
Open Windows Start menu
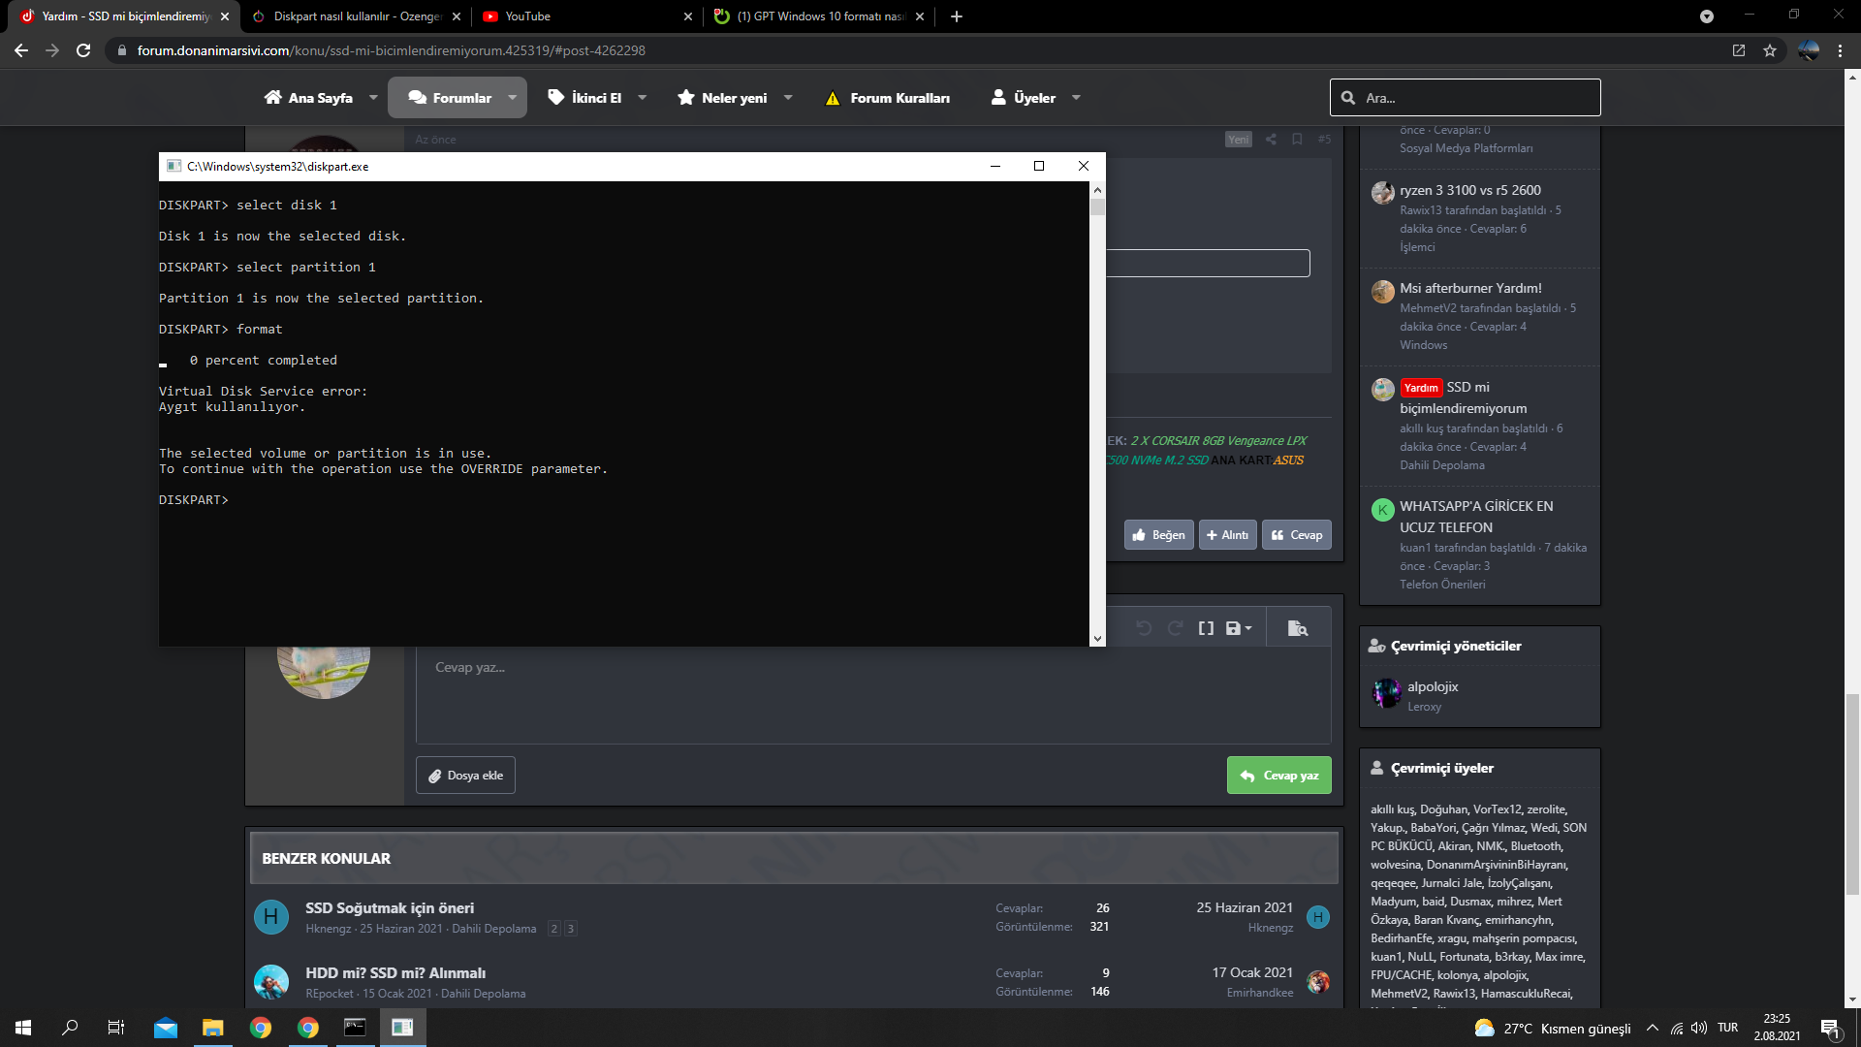click(23, 1028)
